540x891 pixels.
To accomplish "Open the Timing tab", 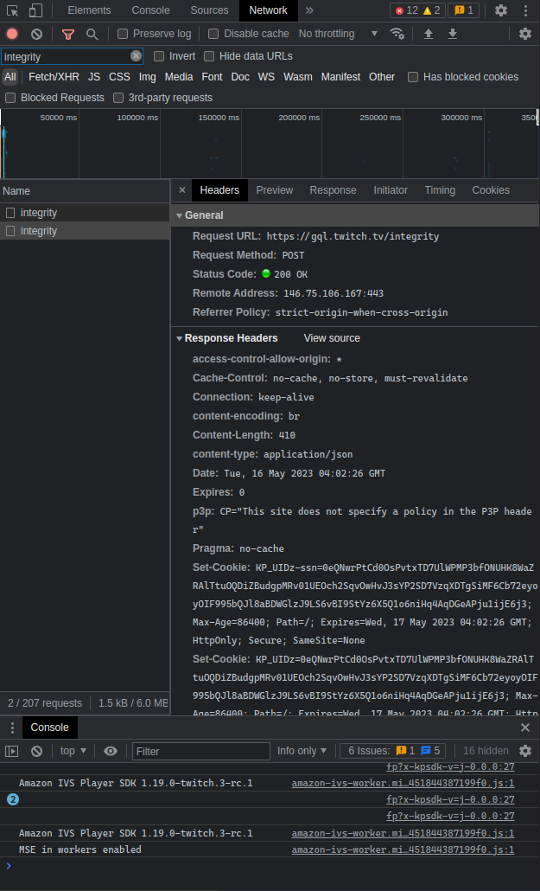I will pyautogui.click(x=440, y=190).
